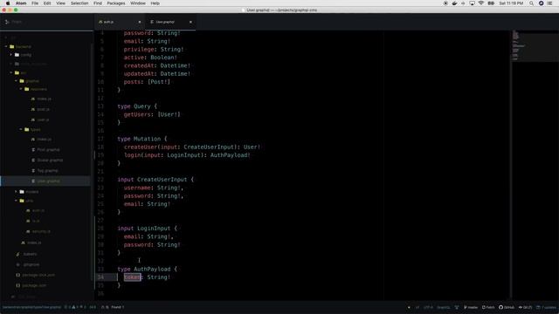Open post.js in resolvers folder
The image size is (559, 314).
tap(43, 109)
